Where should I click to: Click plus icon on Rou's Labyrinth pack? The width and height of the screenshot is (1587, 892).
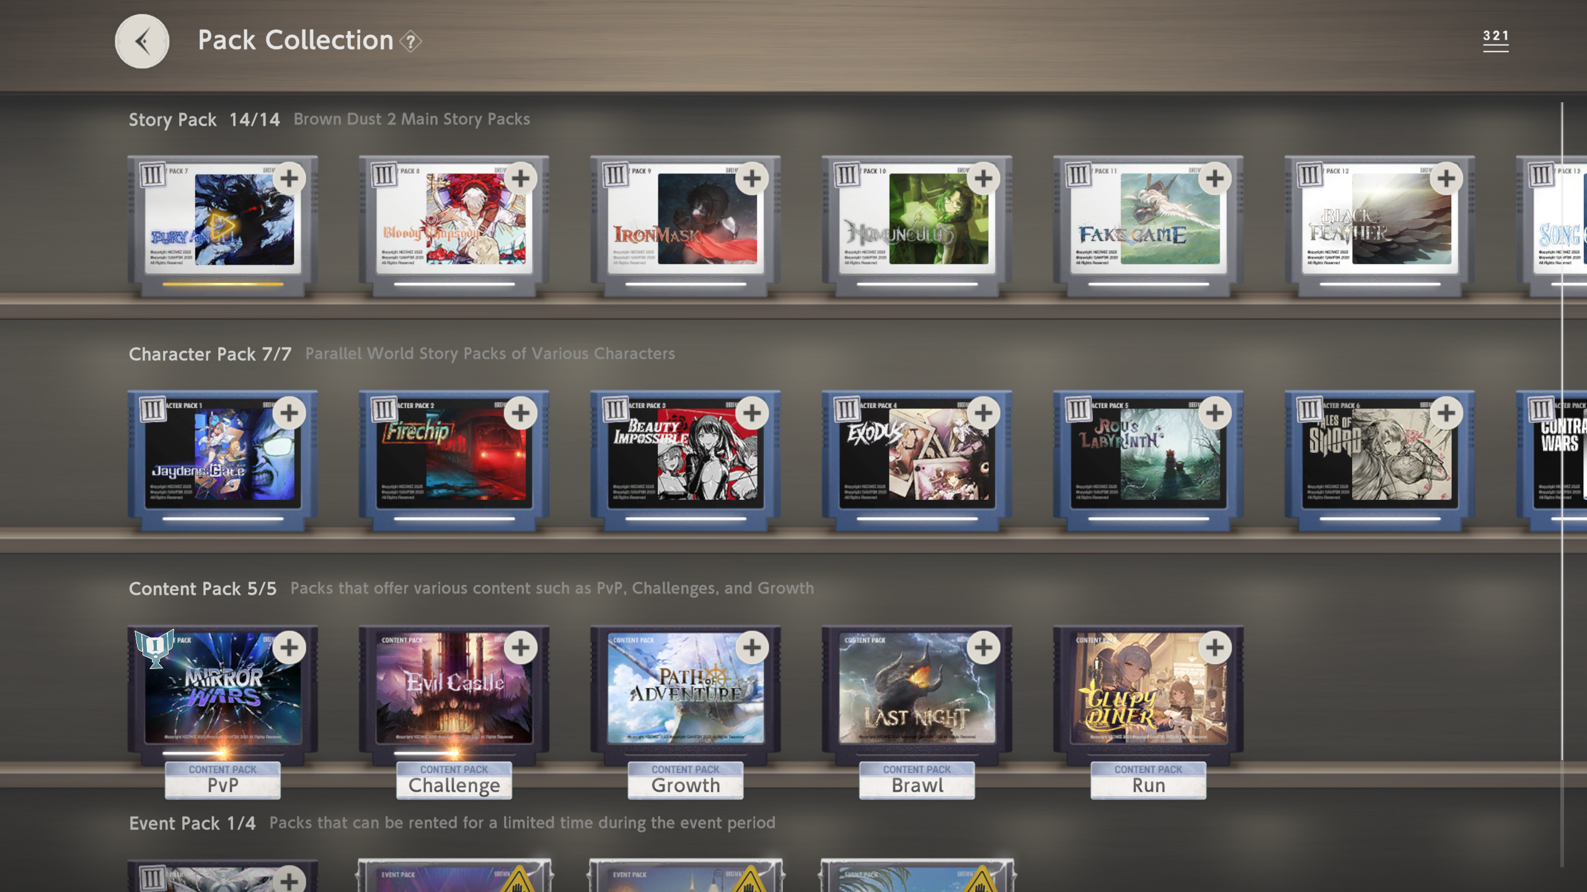point(1214,413)
